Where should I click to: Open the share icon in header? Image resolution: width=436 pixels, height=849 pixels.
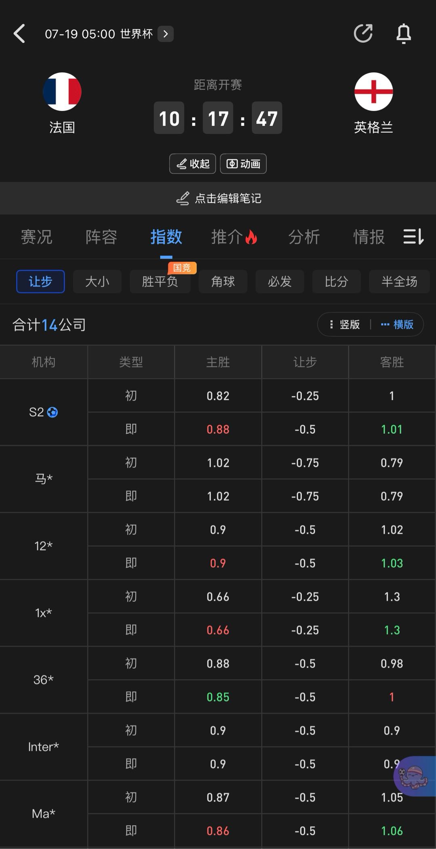pos(363,34)
